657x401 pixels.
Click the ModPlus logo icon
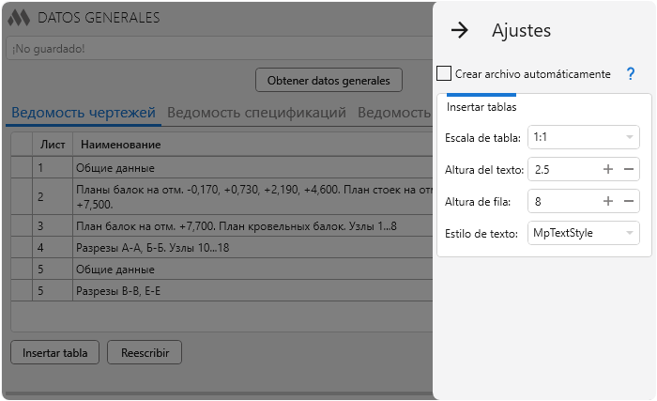(x=19, y=18)
